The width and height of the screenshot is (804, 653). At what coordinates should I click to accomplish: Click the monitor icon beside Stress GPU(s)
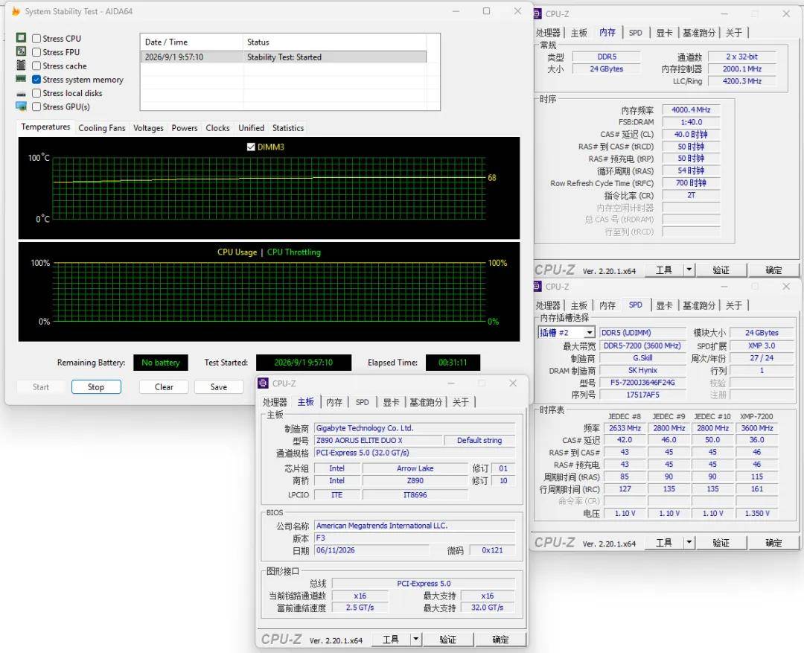21,106
